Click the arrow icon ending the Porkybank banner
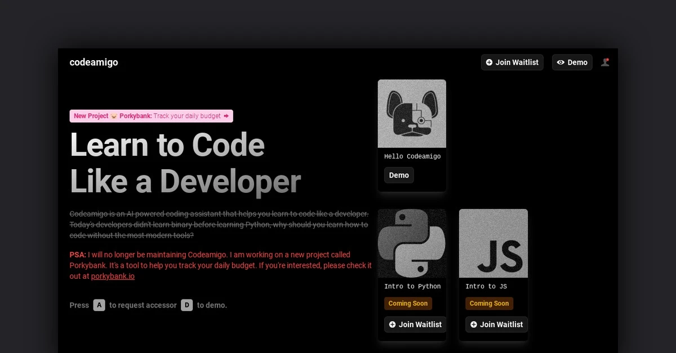Image resolution: width=676 pixels, height=353 pixels. [225, 116]
